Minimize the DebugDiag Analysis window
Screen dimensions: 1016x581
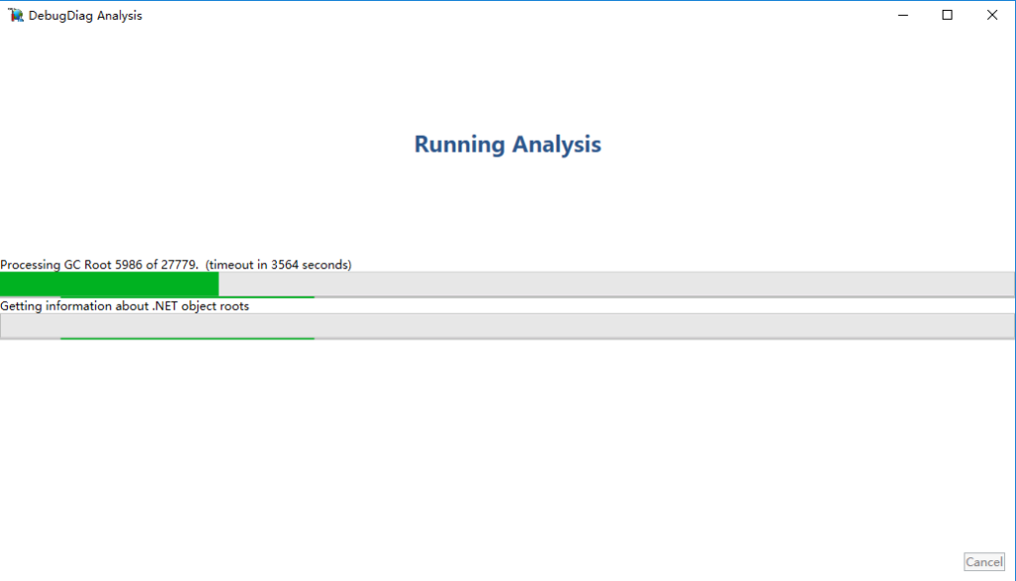click(903, 15)
